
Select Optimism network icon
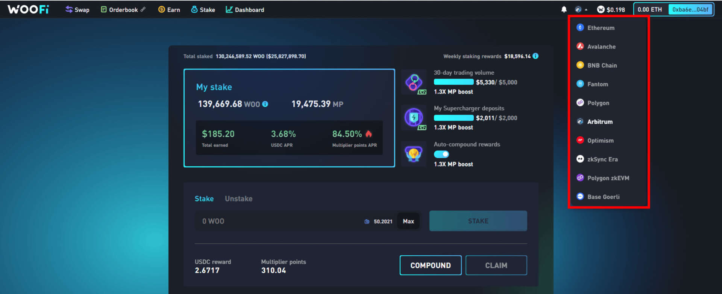tap(580, 140)
